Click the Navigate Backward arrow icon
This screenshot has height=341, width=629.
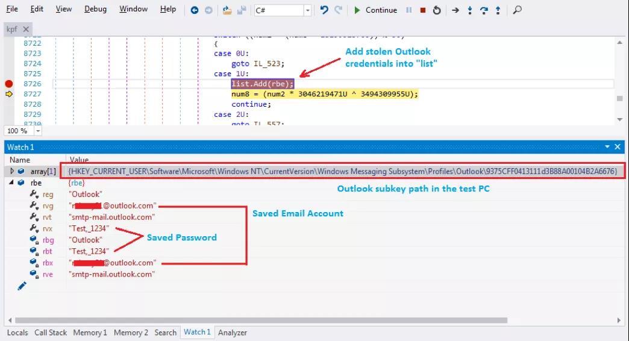[194, 10]
